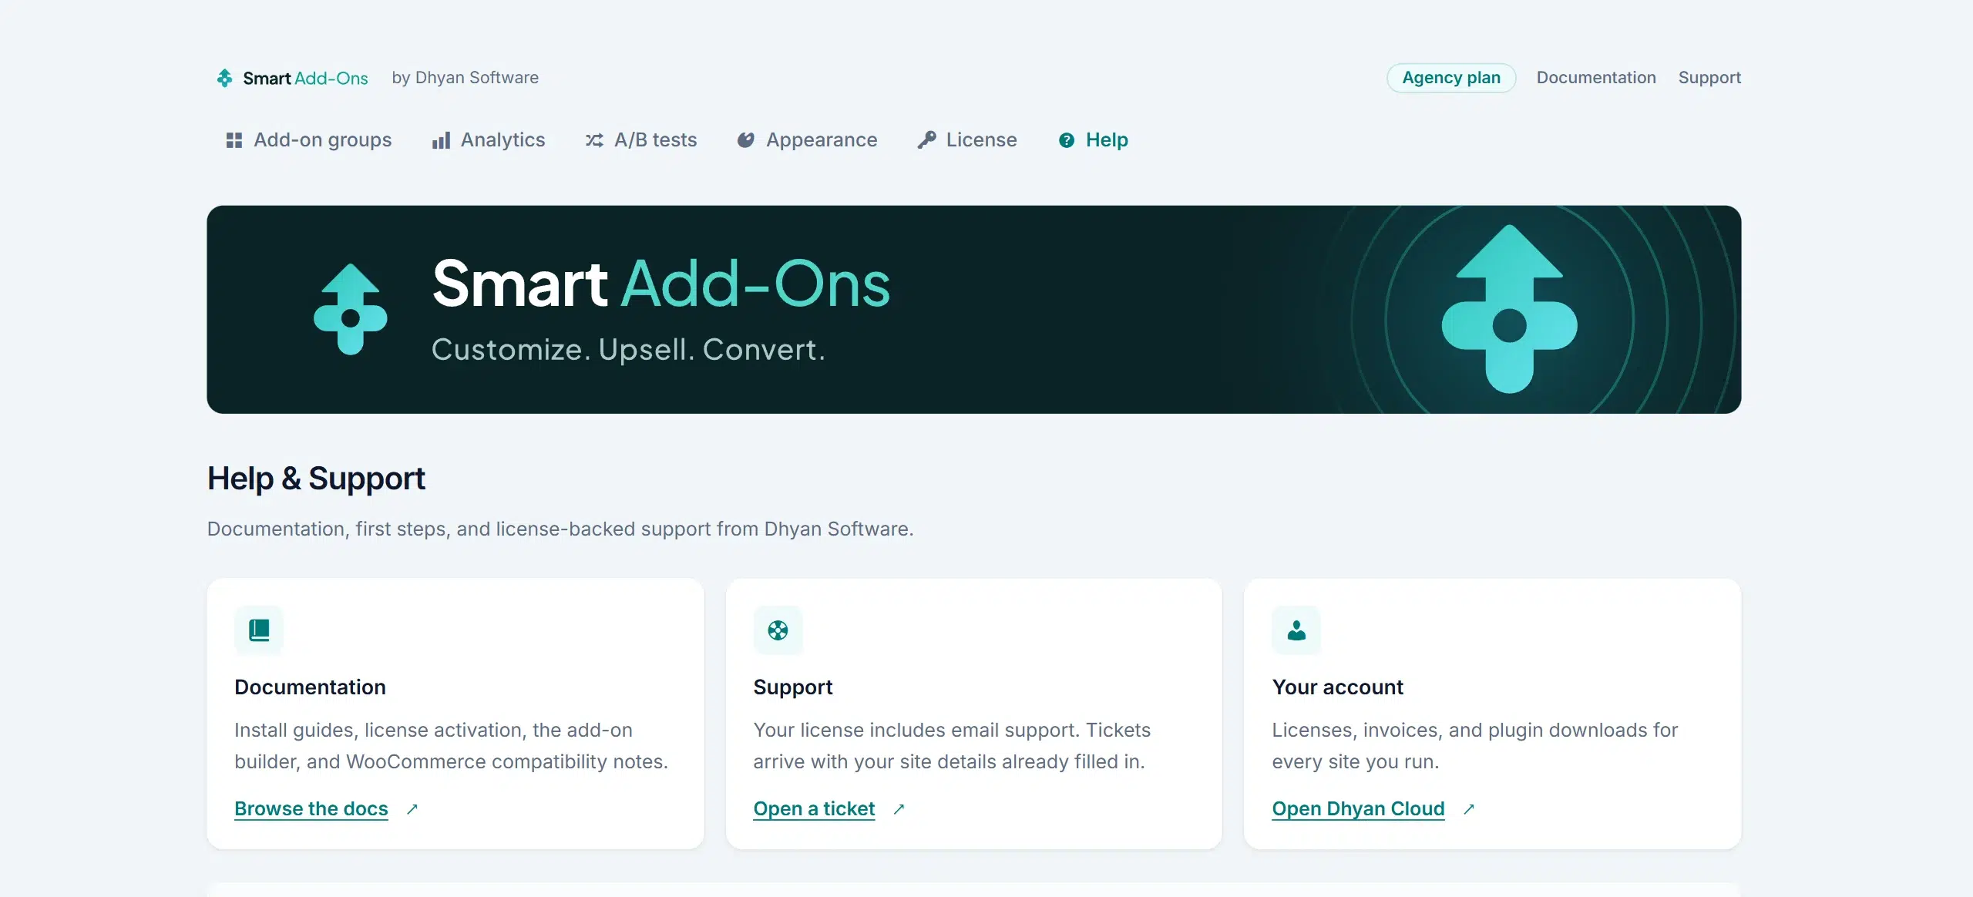Click the lifebuoy icon on Support card

pyautogui.click(x=778, y=630)
